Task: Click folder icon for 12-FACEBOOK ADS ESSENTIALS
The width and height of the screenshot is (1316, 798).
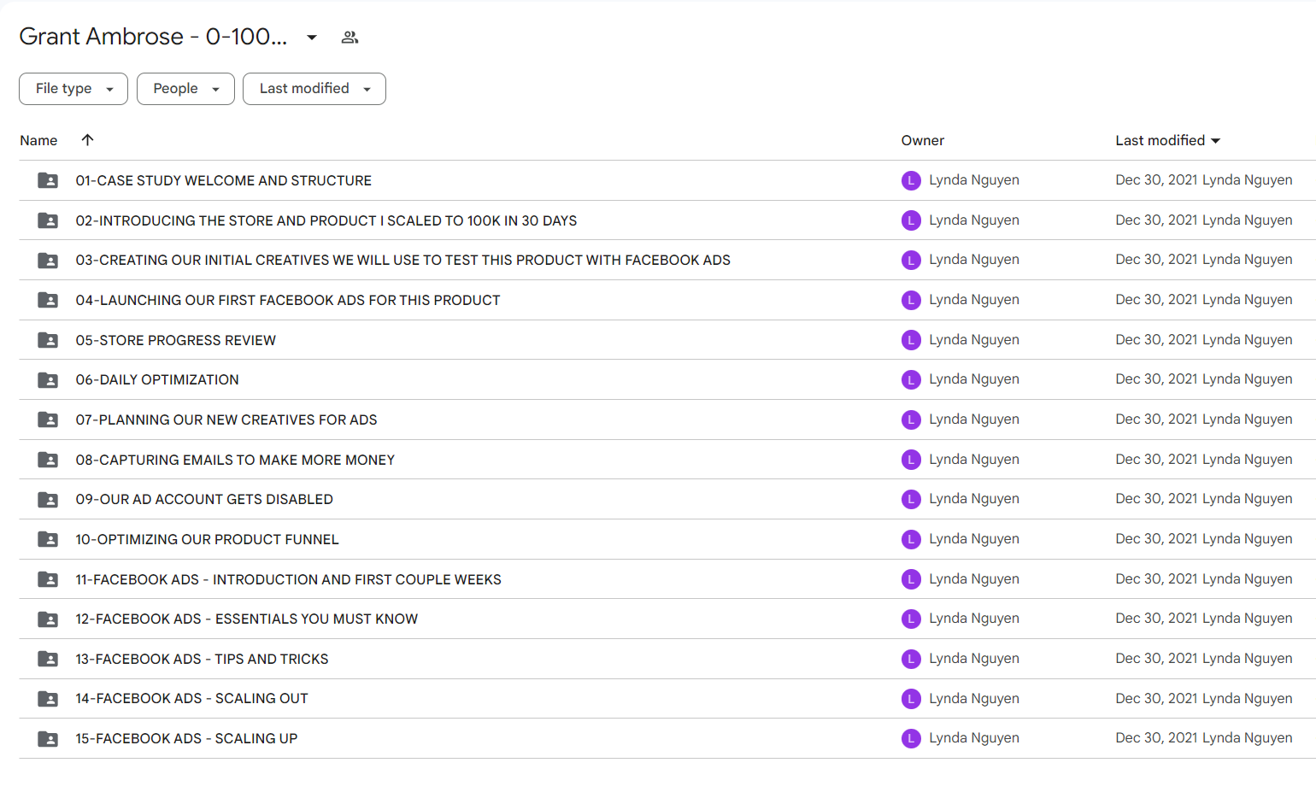Action: pos(48,619)
